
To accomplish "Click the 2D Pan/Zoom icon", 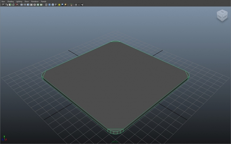I will (x=17, y=5).
